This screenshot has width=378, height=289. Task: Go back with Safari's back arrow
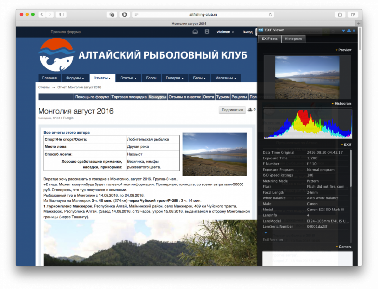pyautogui.click(x=42, y=14)
